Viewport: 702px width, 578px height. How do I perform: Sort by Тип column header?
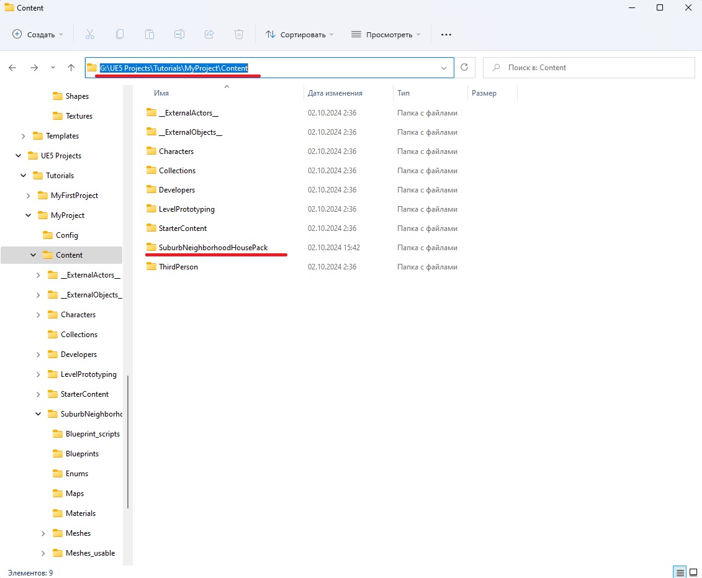pyautogui.click(x=403, y=93)
